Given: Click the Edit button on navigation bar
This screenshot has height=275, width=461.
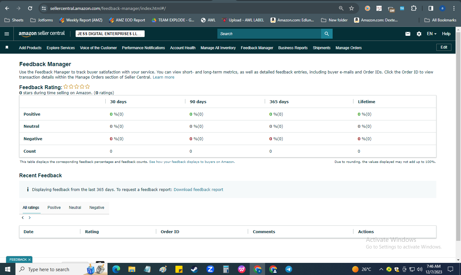Looking at the screenshot, I should pos(444,47).
